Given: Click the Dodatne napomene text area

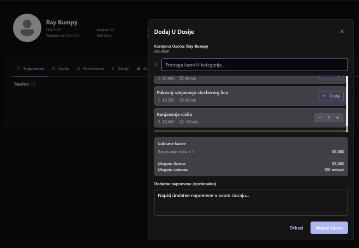Looking at the screenshot, I should [x=251, y=202].
